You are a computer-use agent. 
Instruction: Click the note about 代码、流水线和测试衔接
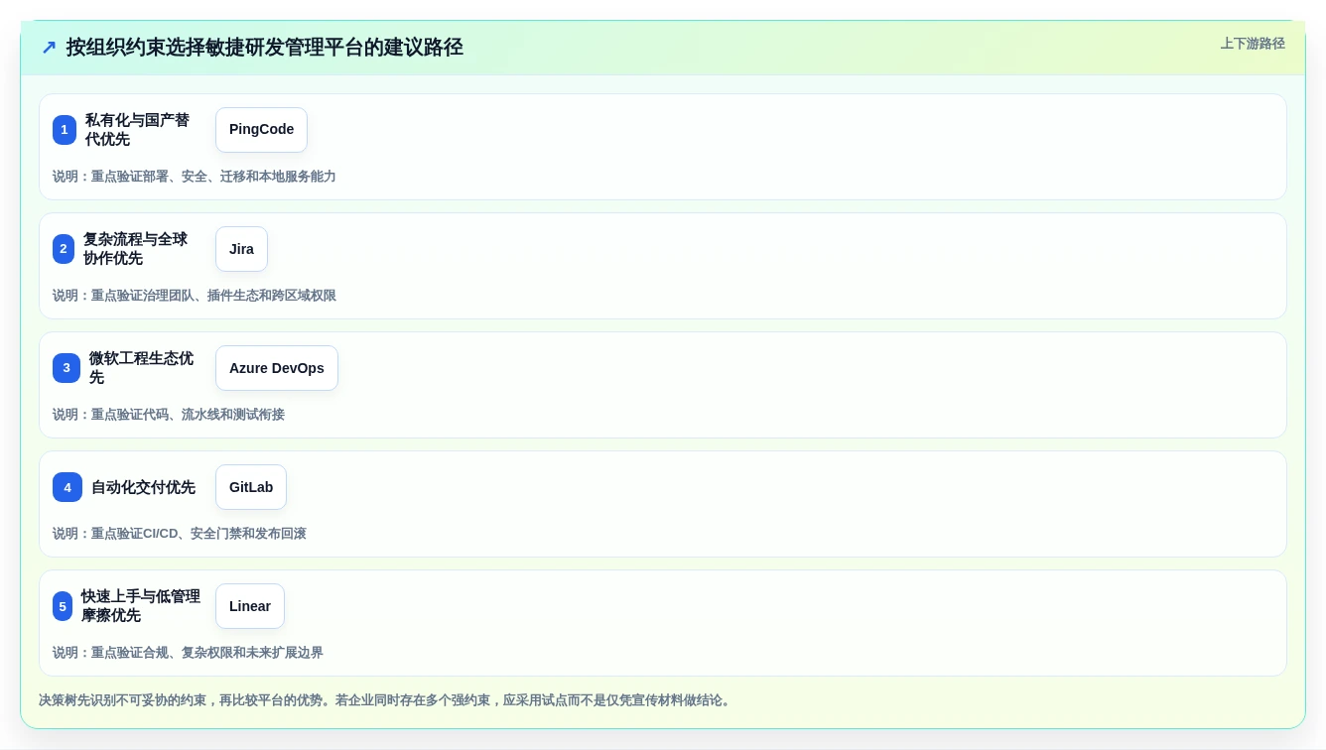click(x=169, y=415)
